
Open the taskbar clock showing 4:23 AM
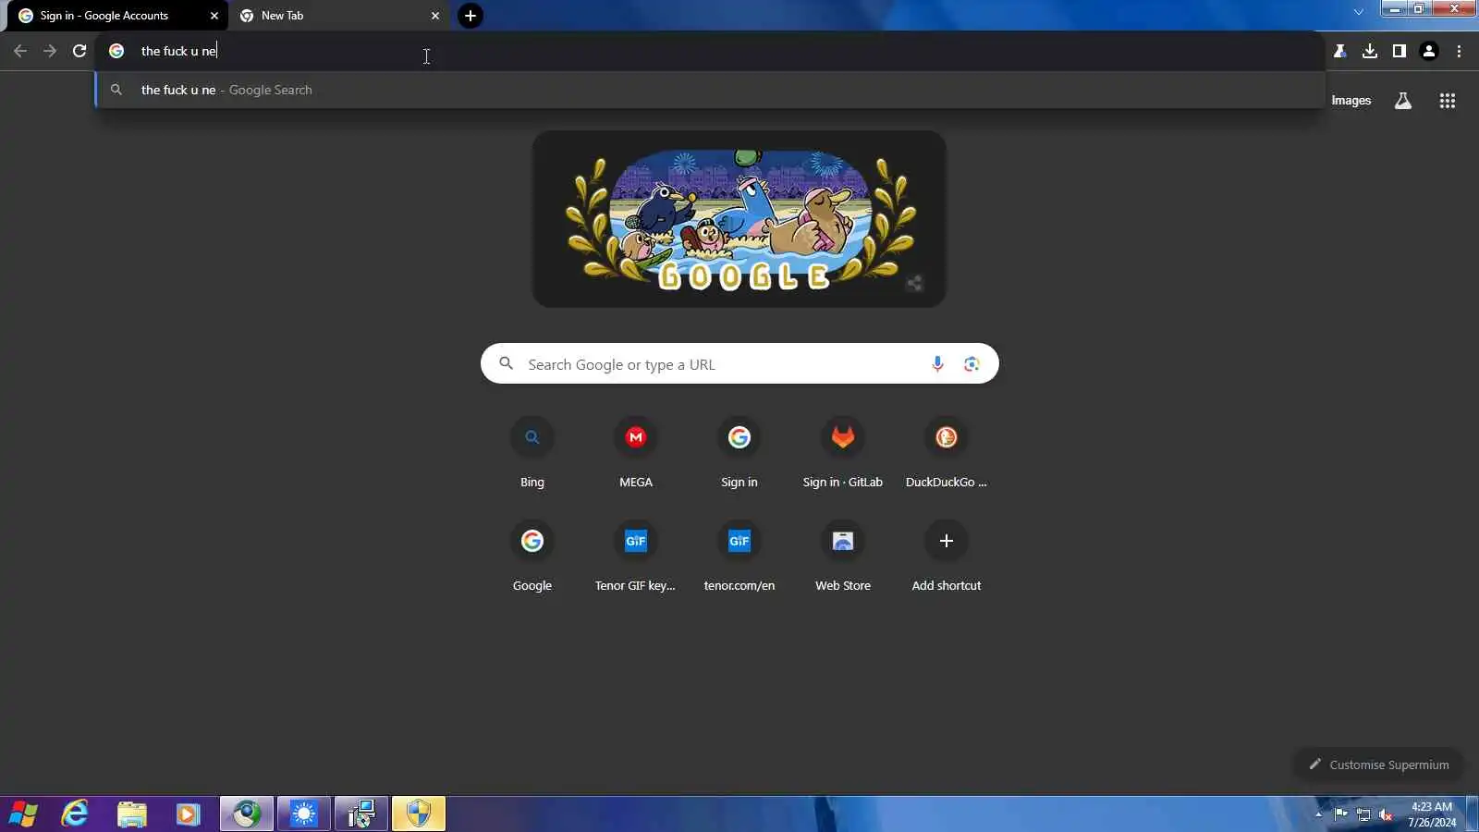click(1432, 814)
